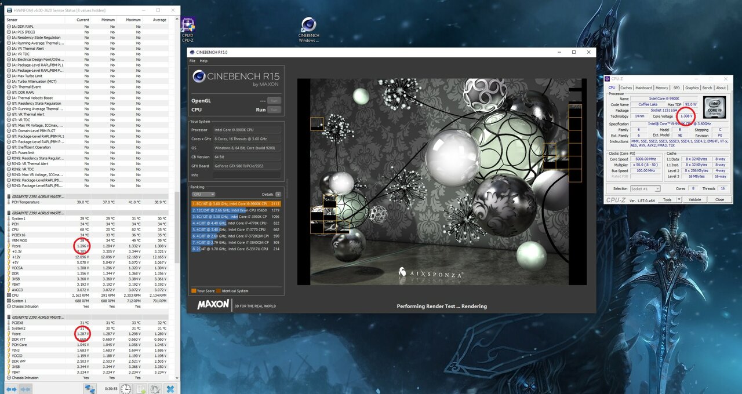Screen dimensions: 742x394
Task: Open the Help menu in Cinebench
Action: (x=203, y=60)
